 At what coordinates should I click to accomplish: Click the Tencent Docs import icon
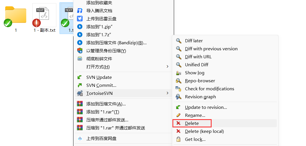80,11
